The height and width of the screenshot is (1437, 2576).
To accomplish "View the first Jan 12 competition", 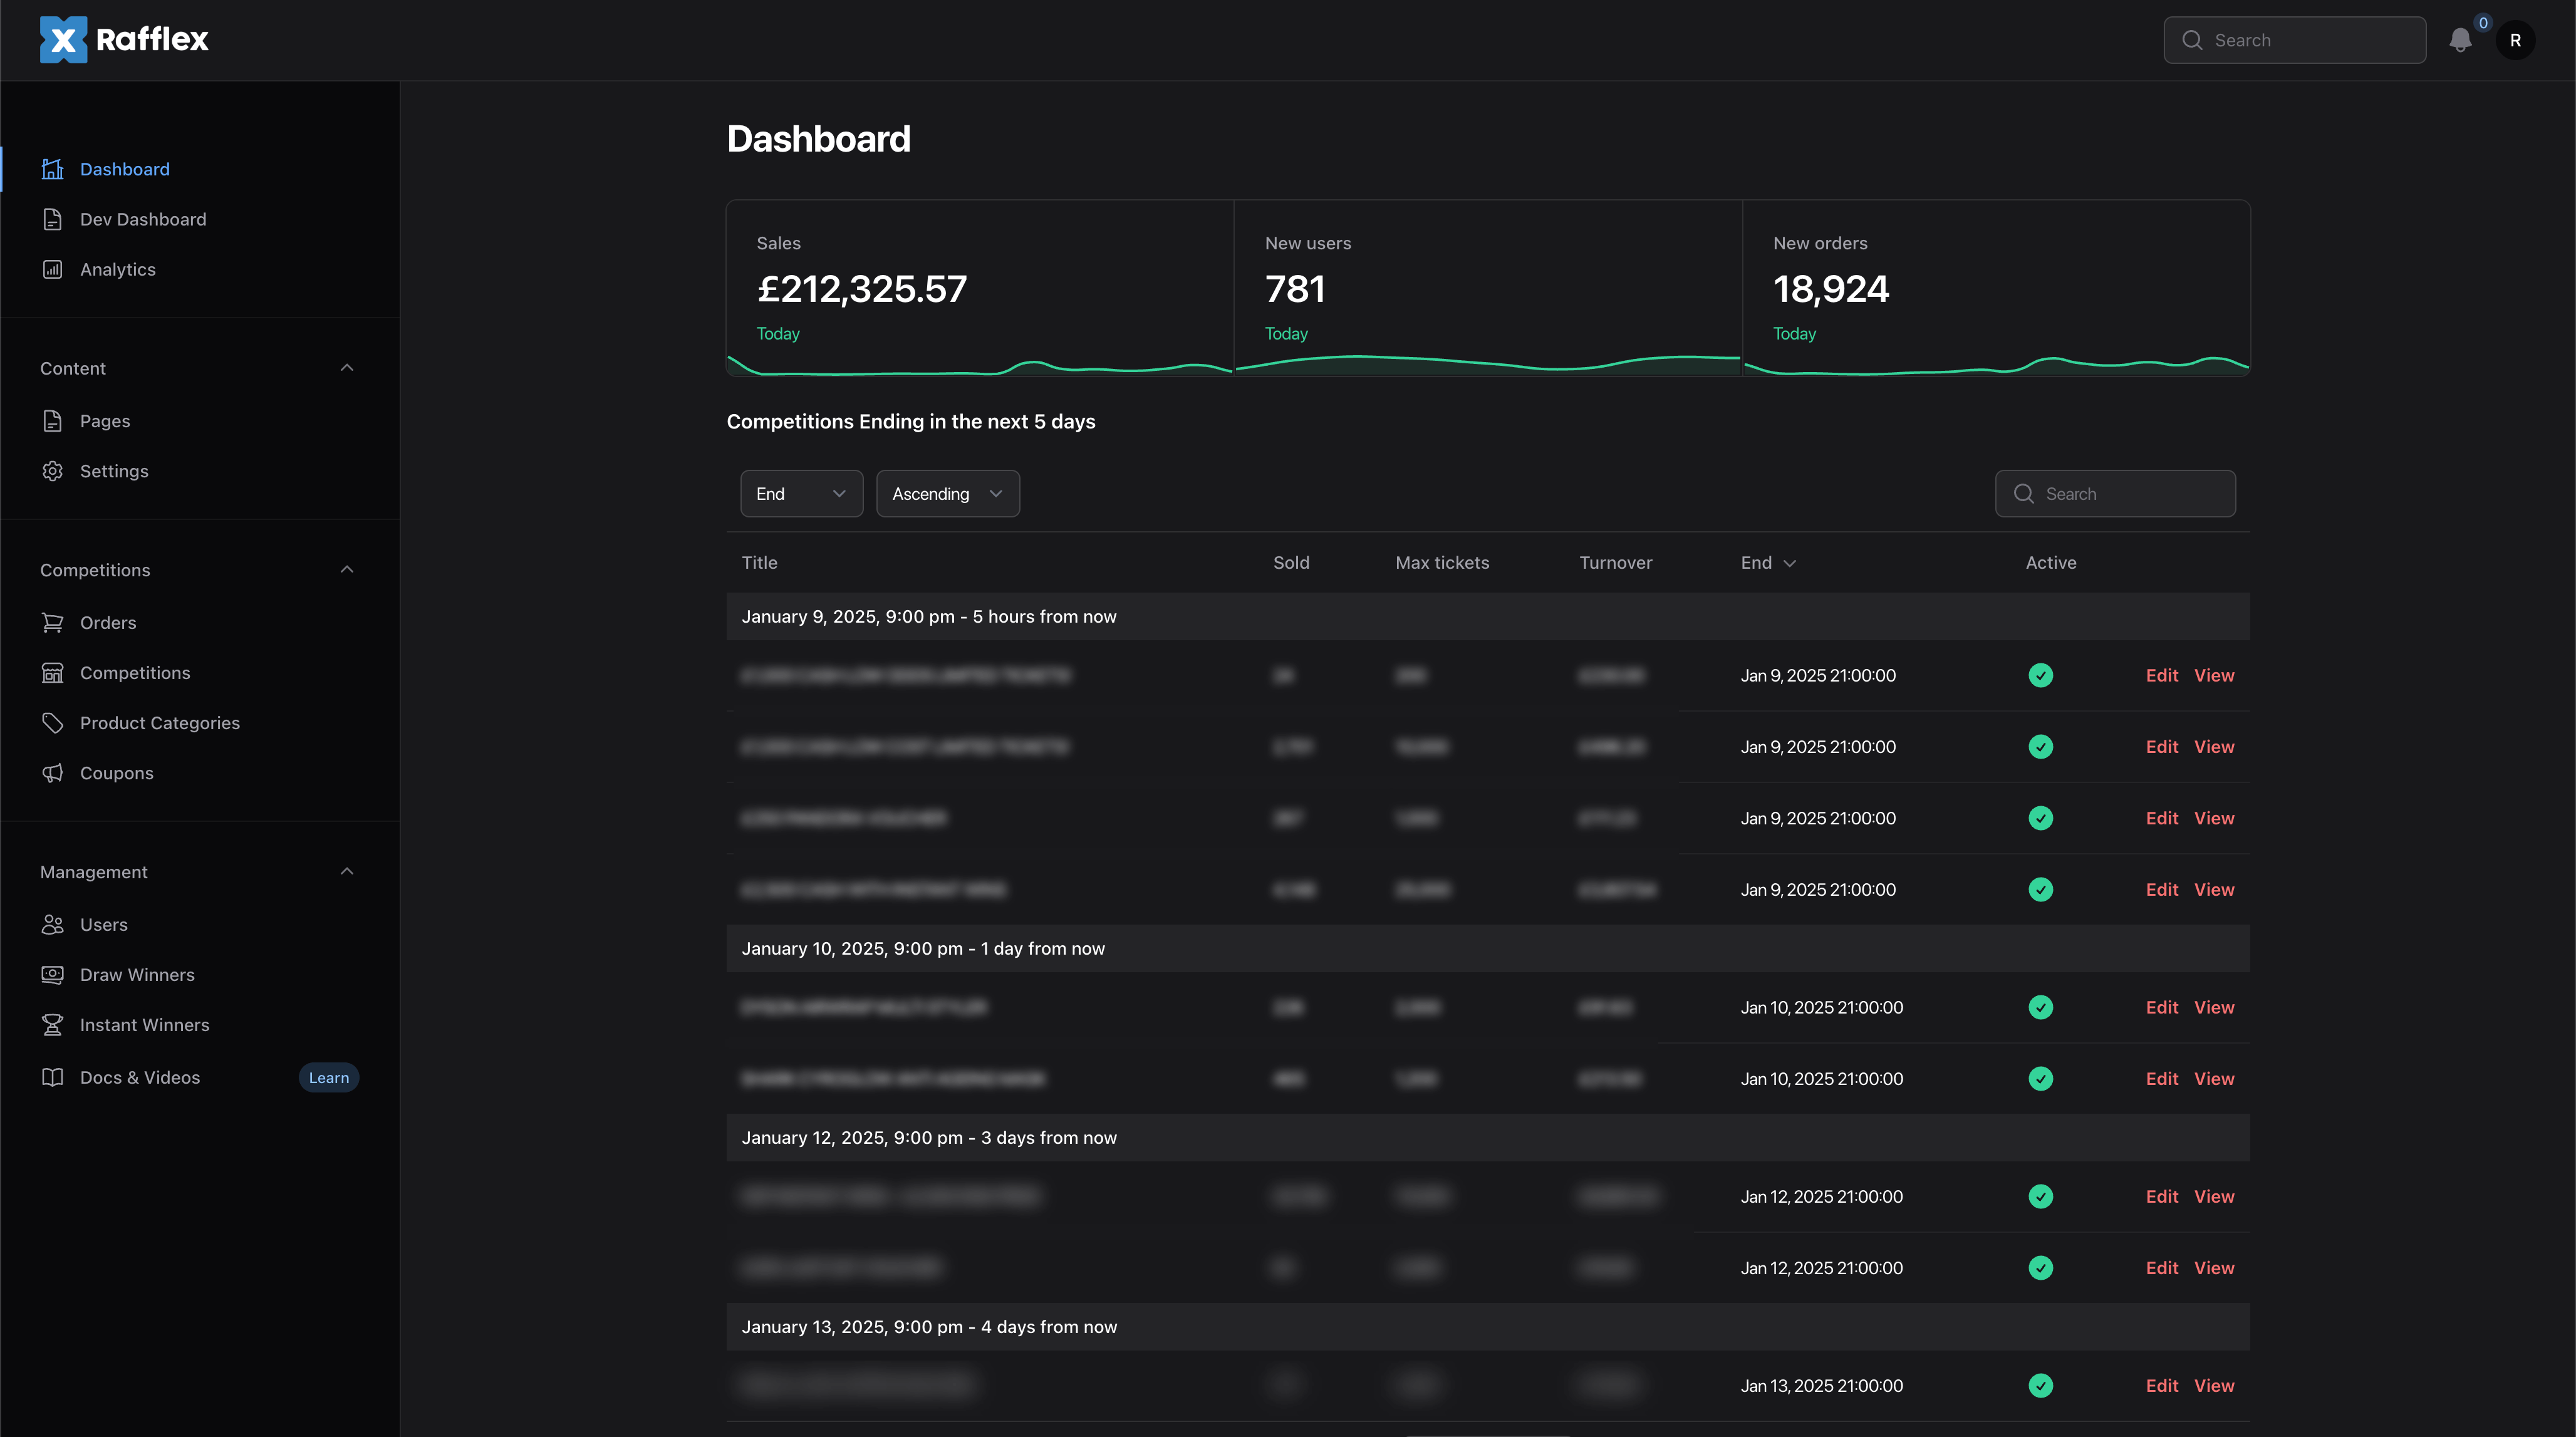I will click(2214, 1197).
